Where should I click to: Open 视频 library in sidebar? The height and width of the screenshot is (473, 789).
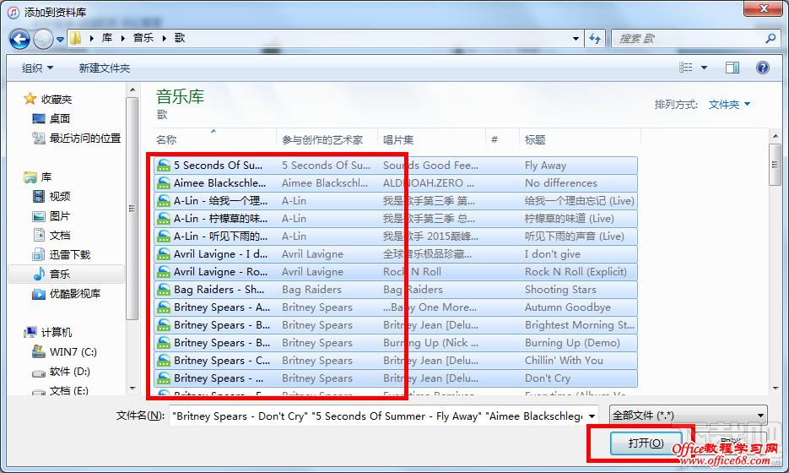(x=59, y=197)
